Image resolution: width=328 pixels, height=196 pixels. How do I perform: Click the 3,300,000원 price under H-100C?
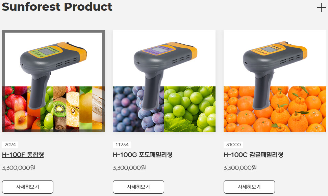[x=240, y=168]
